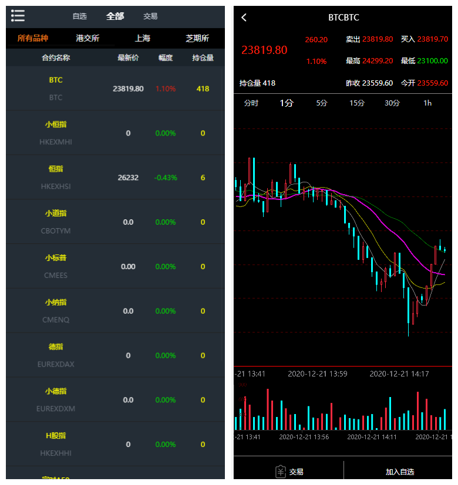Select the 上海 category
This screenshot has width=458, height=485.
(143, 38)
